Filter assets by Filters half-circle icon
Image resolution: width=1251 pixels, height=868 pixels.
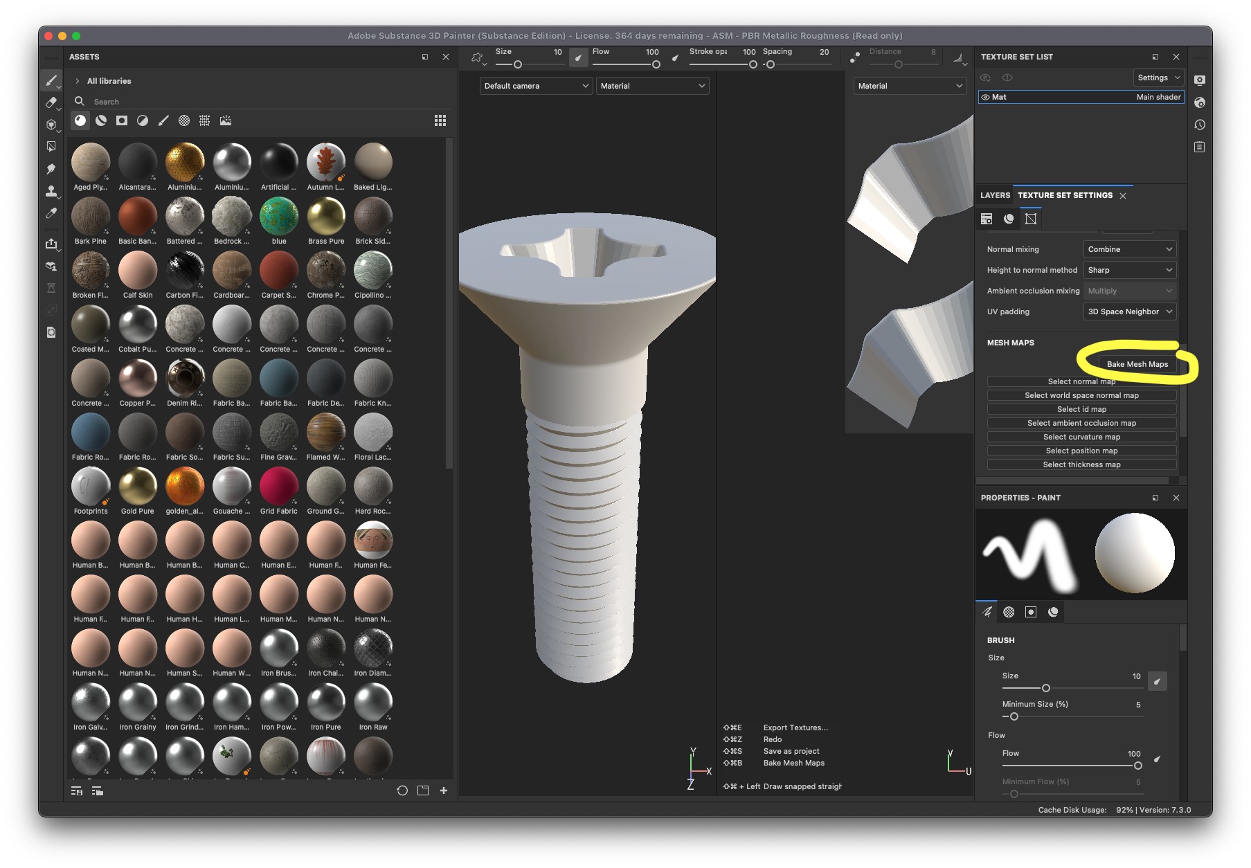[x=143, y=120]
